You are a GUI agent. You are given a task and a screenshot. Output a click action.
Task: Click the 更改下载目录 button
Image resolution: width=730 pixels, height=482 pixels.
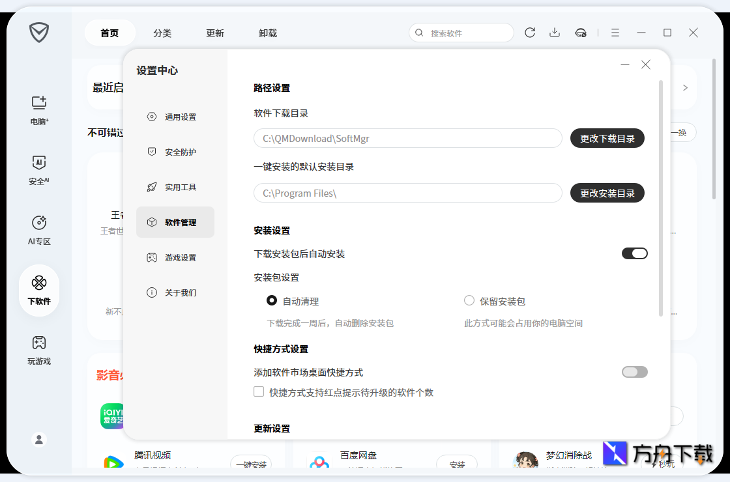607,138
